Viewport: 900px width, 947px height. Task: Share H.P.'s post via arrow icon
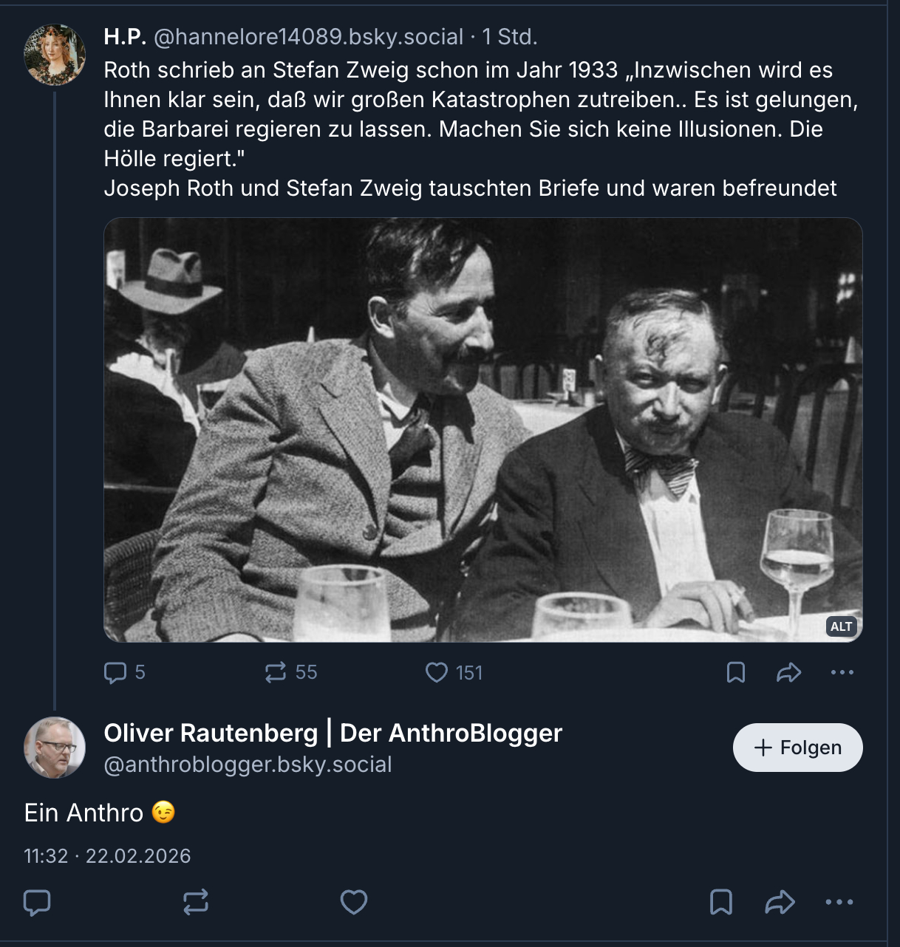tap(789, 672)
